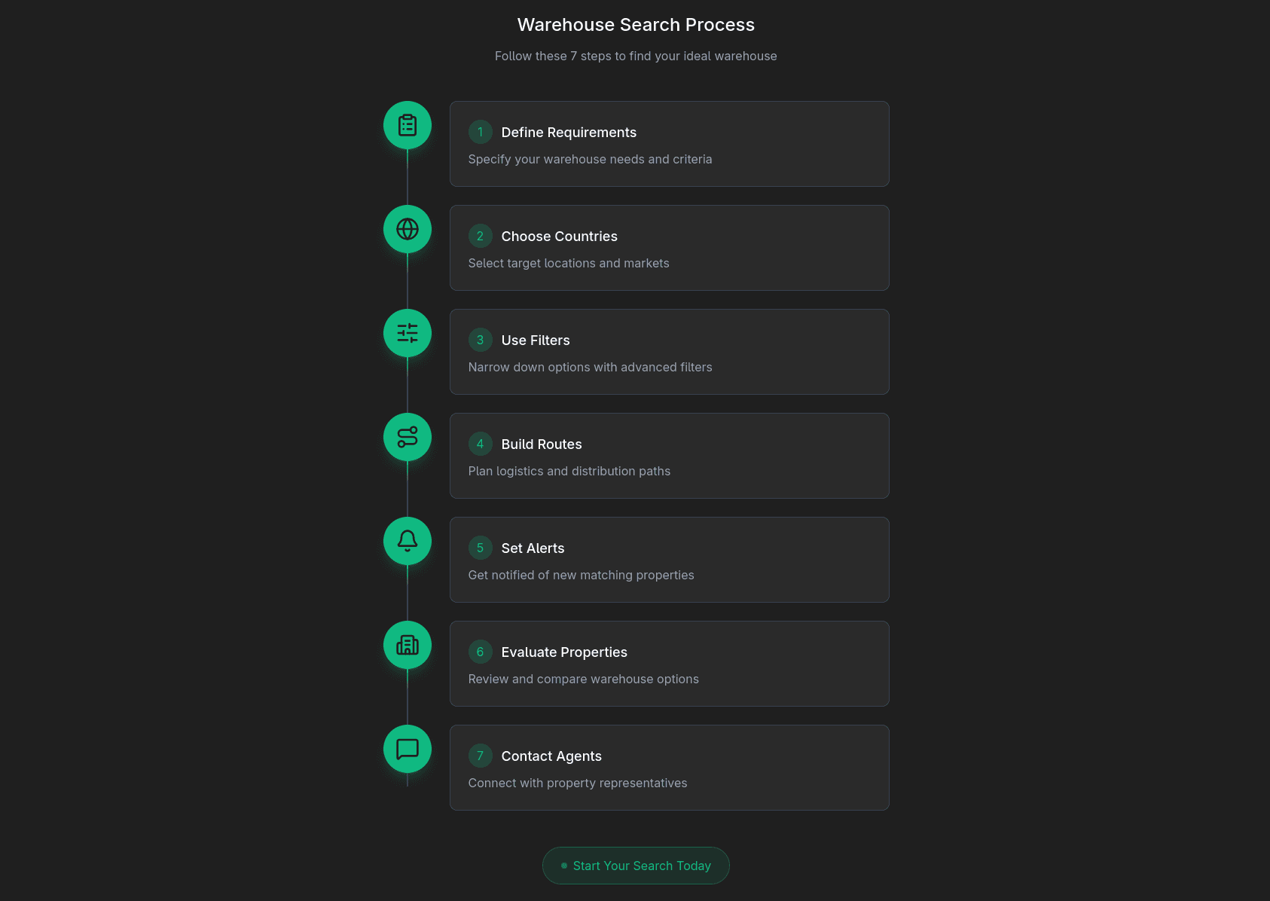Select the number 5 badge on Set Alerts
Viewport: 1270px width, 901px height.
coord(480,548)
